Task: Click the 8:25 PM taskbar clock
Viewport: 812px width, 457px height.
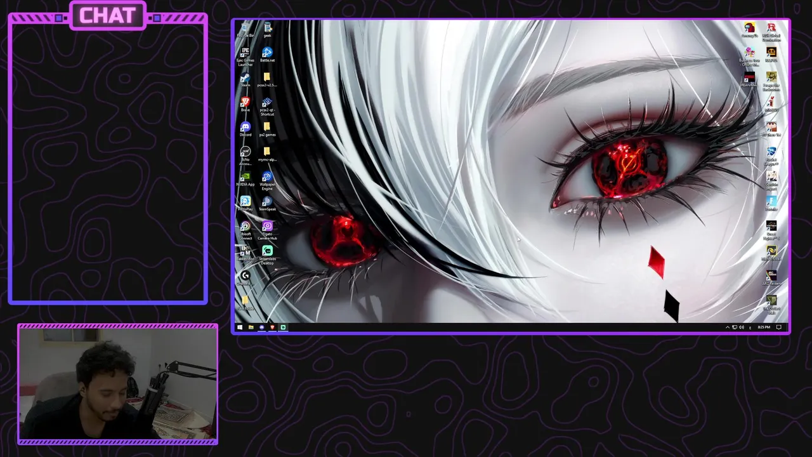Action: [x=764, y=328]
